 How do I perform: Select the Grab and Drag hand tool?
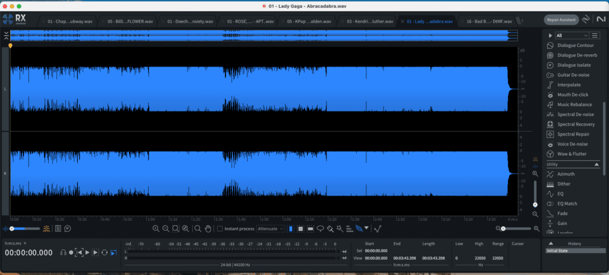(x=208, y=229)
